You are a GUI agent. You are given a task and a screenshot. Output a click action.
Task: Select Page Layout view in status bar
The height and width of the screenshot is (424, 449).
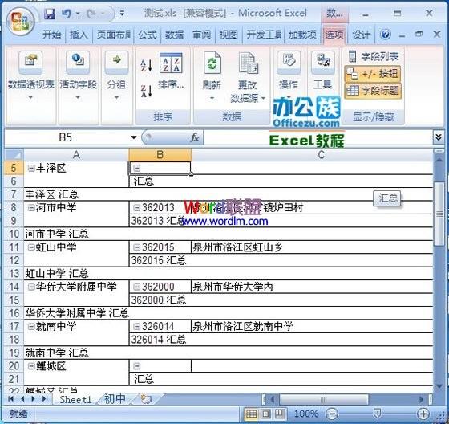265,414
